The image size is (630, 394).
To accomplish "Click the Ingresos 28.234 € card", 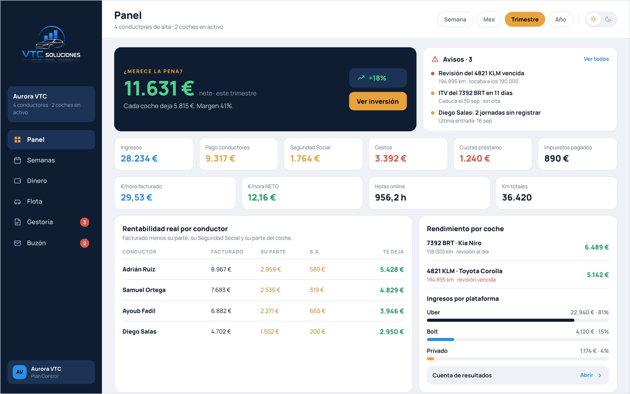I will point(154,154).
